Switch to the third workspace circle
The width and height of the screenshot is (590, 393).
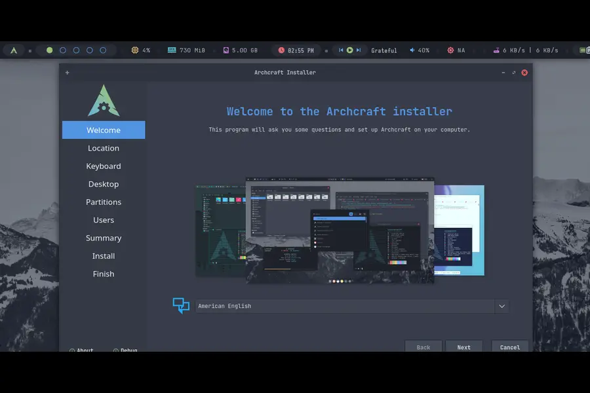tap(76, 50)
